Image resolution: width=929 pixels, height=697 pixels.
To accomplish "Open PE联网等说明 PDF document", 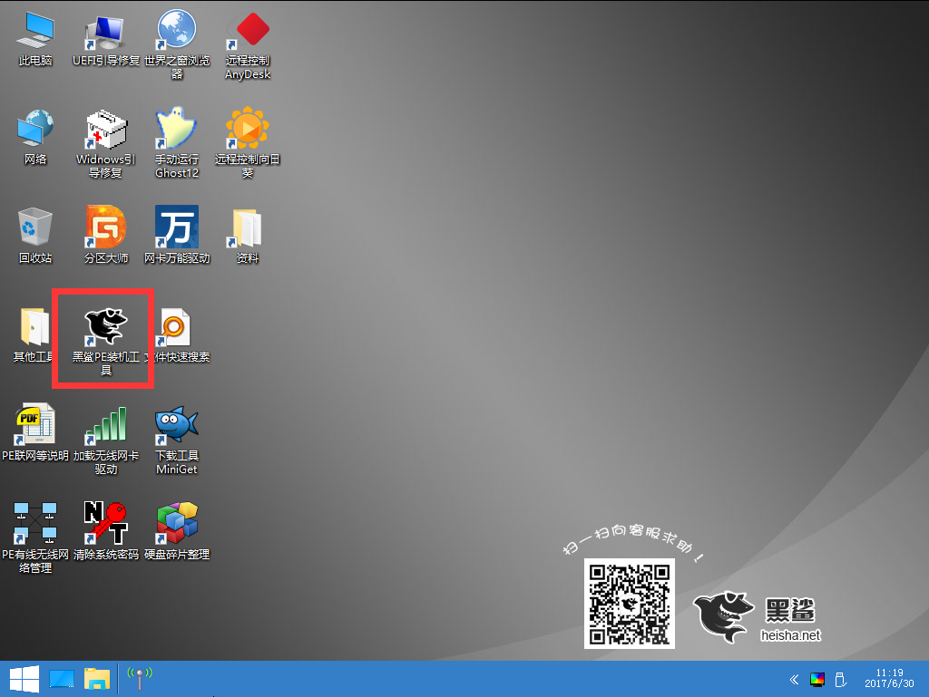I will coord(35,432).
